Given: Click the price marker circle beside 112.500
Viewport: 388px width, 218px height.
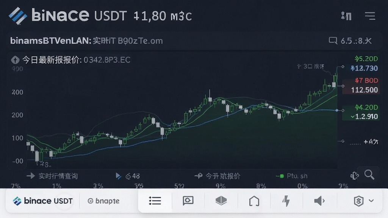Looking at the screenshot, I should pos(343,86).
